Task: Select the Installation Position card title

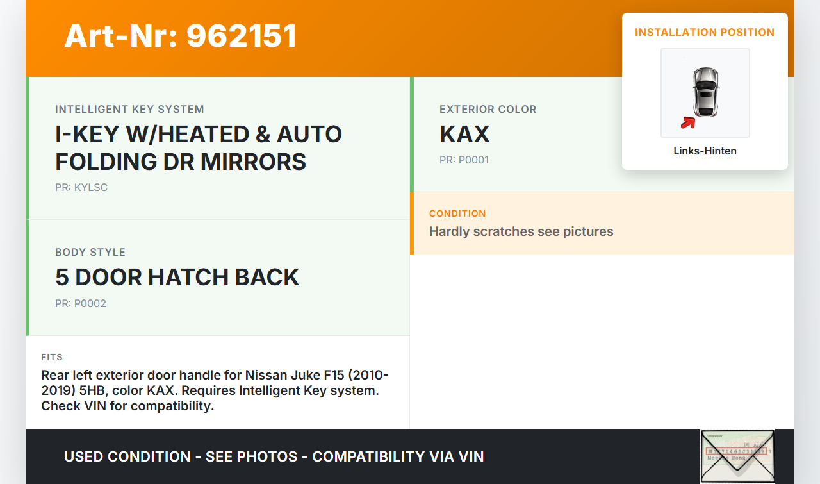Action: pyautogui.click(x=705, y=33)
